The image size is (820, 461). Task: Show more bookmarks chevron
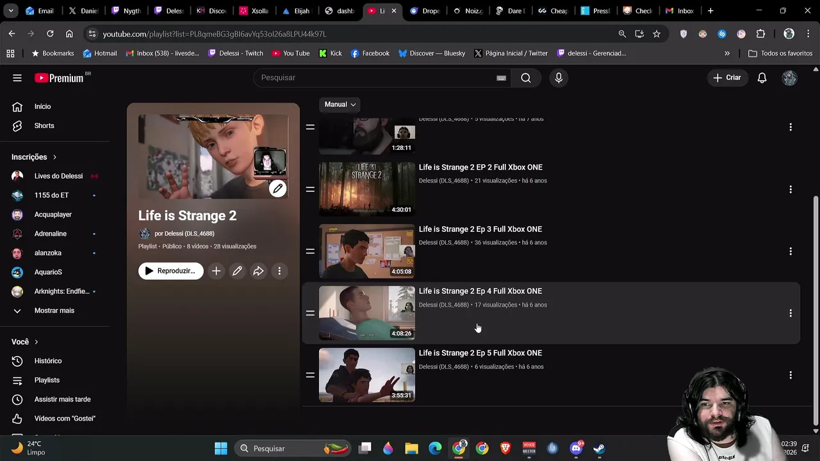727,53
